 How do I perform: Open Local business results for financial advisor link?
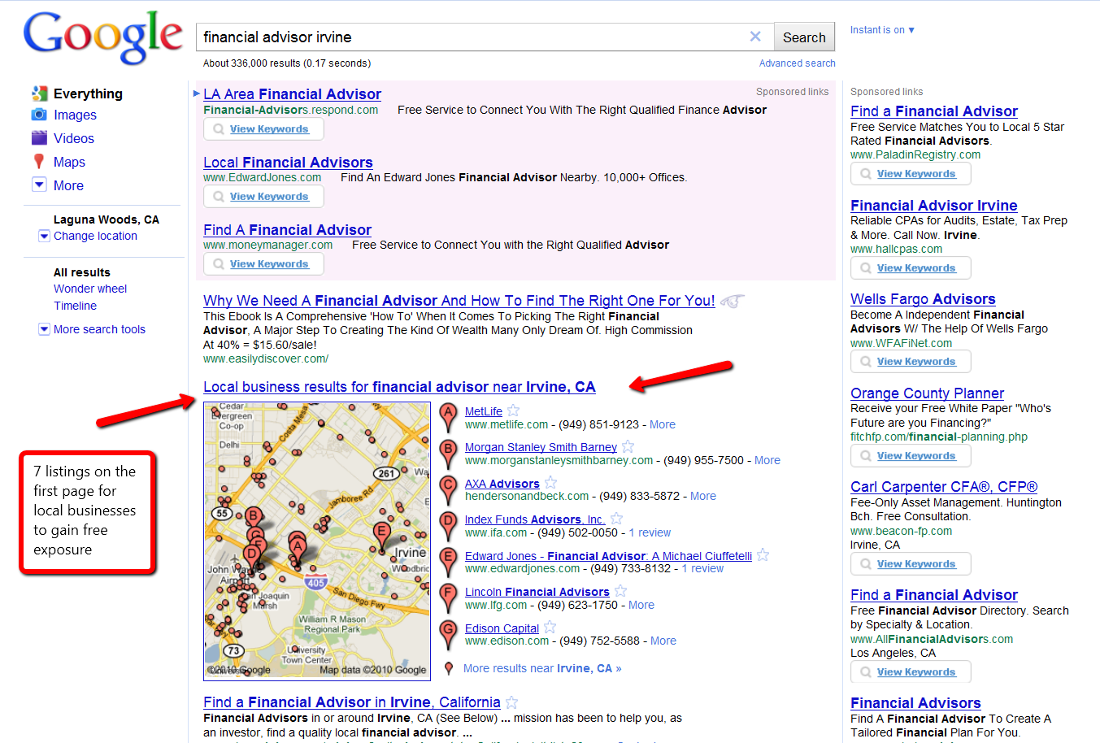point(399,387)
